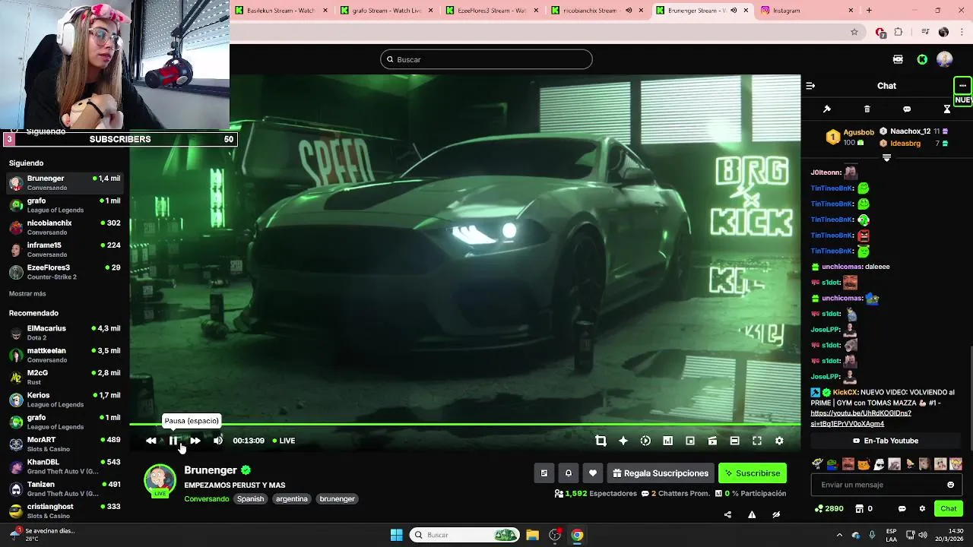Viewport: 973px width, 547px height.
Task: Click the warning report triangle icon
Action: (x=752, y=514)
